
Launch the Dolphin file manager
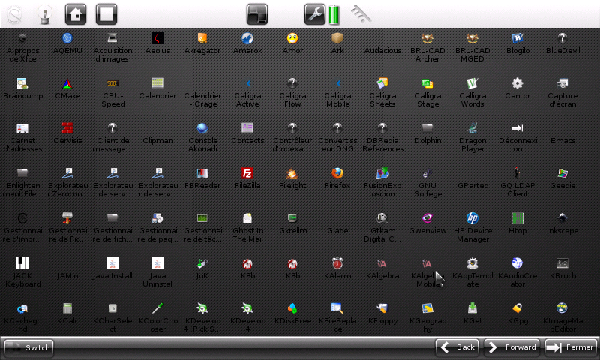[x=427, y=129]
